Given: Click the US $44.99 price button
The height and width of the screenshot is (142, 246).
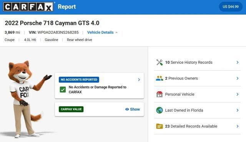Looking at the screenshot, I should point(231,7).
